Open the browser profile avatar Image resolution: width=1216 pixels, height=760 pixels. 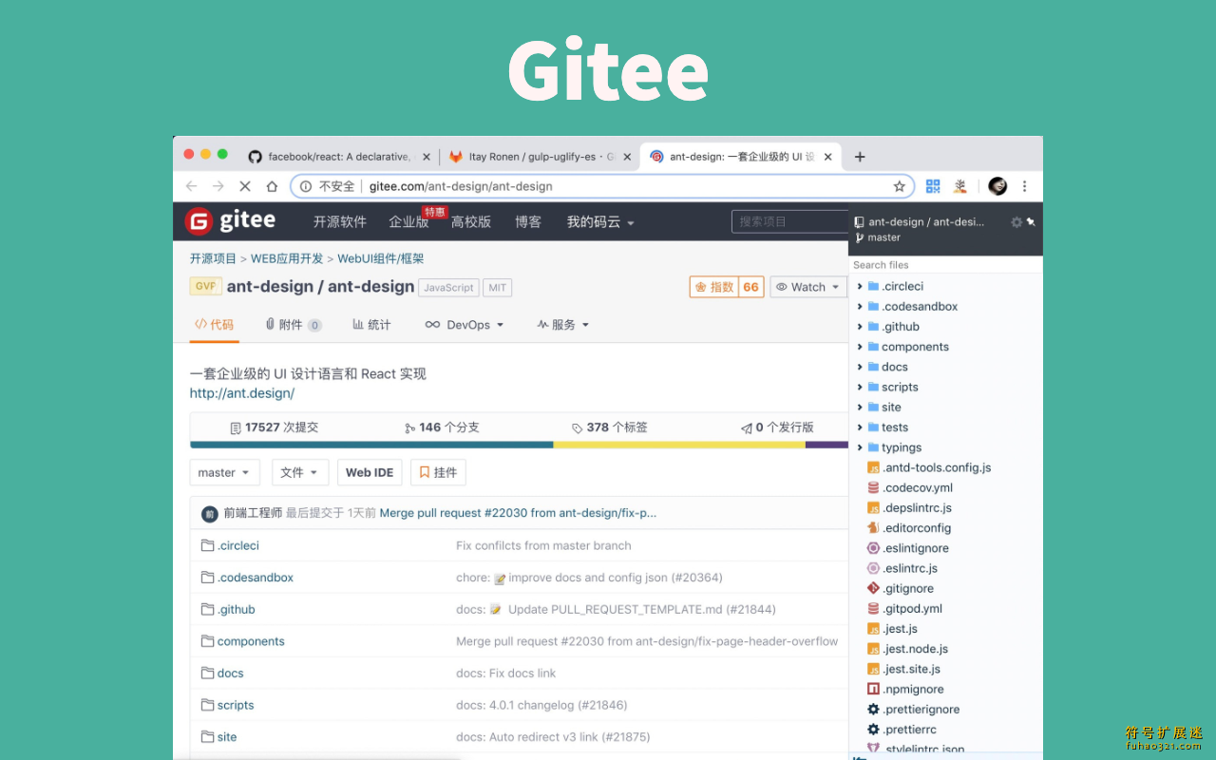click(997, 186)
